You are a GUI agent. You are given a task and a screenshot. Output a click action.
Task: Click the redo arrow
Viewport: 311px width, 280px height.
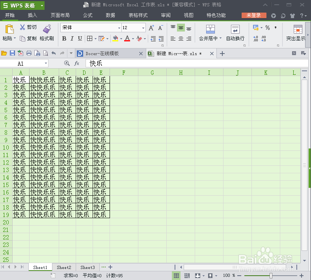(x=62, y=53)
